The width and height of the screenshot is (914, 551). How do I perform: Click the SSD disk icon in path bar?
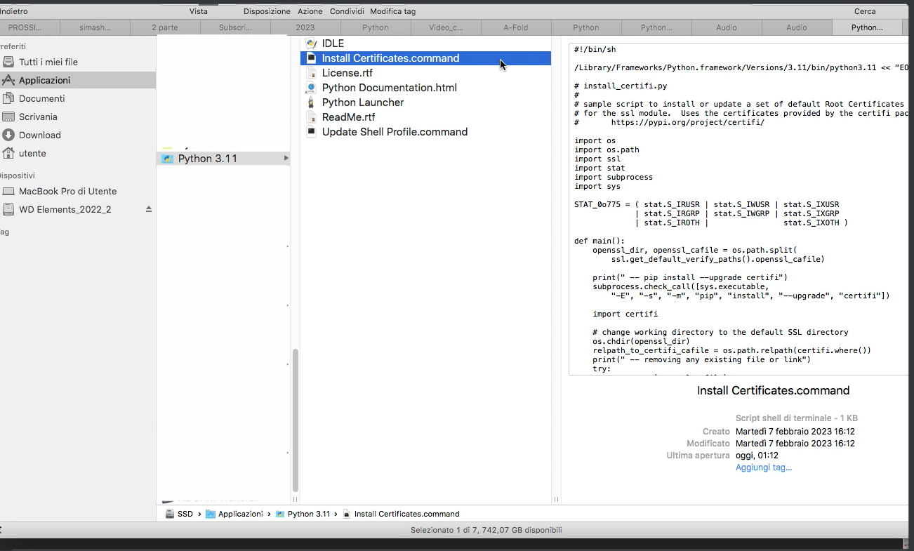[x=170, y=514]
